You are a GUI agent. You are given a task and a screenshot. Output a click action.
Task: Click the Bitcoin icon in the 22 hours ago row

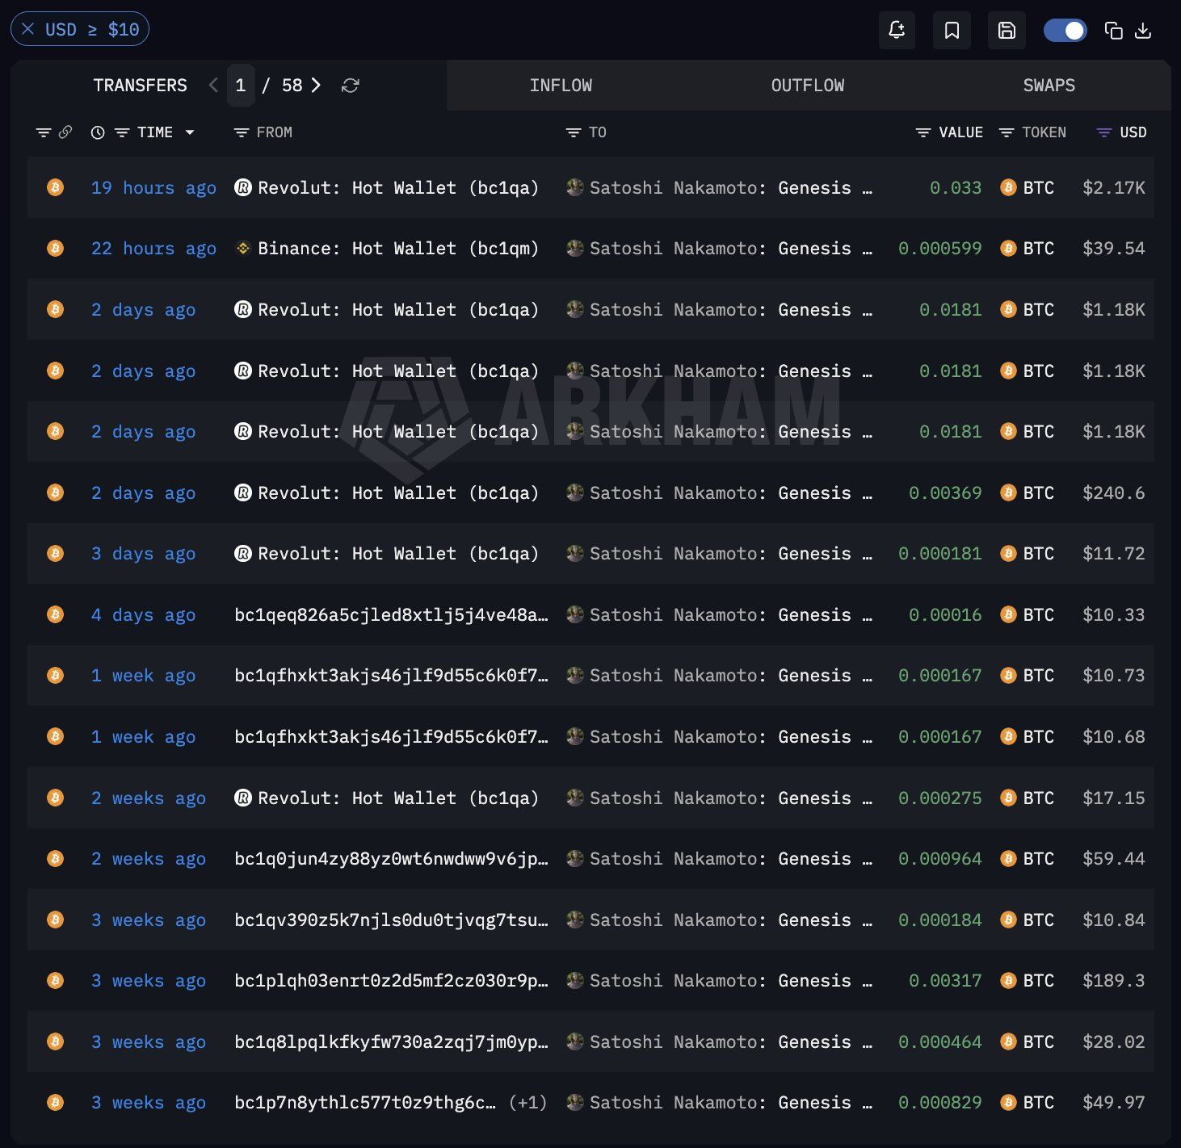[55, 249]
